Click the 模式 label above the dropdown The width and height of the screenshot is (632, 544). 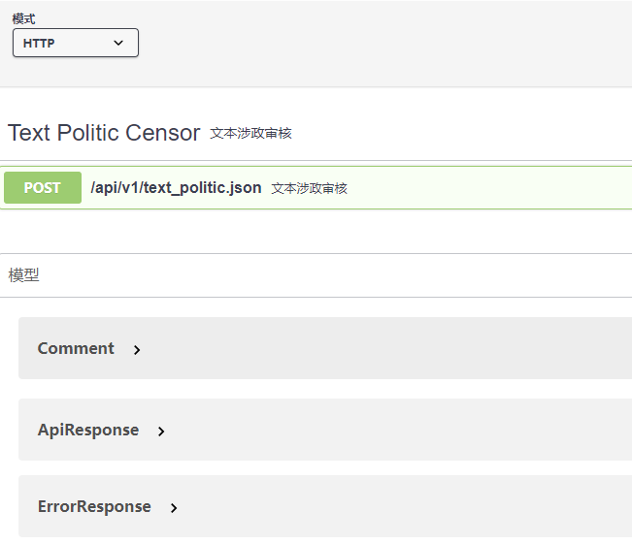(x=23, y=19)
